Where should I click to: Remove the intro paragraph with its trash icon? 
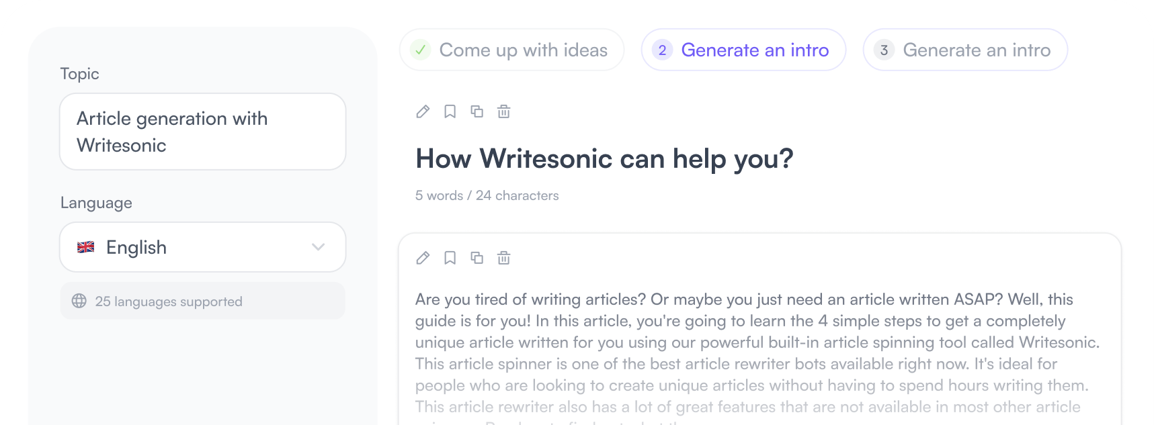[504, 258]
